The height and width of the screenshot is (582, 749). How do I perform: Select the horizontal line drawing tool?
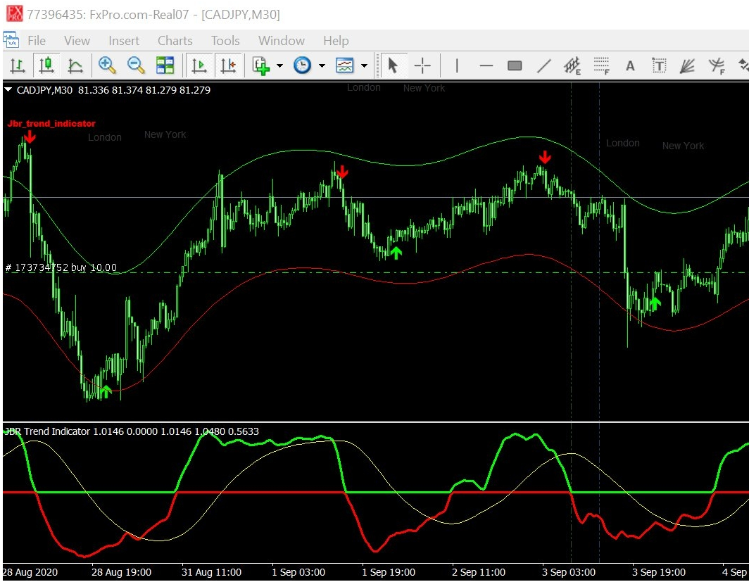tap(486, 66)
